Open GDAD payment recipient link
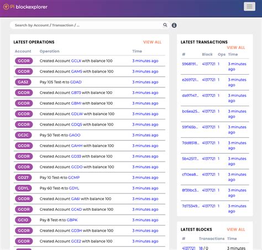 (x=76, y=82)
